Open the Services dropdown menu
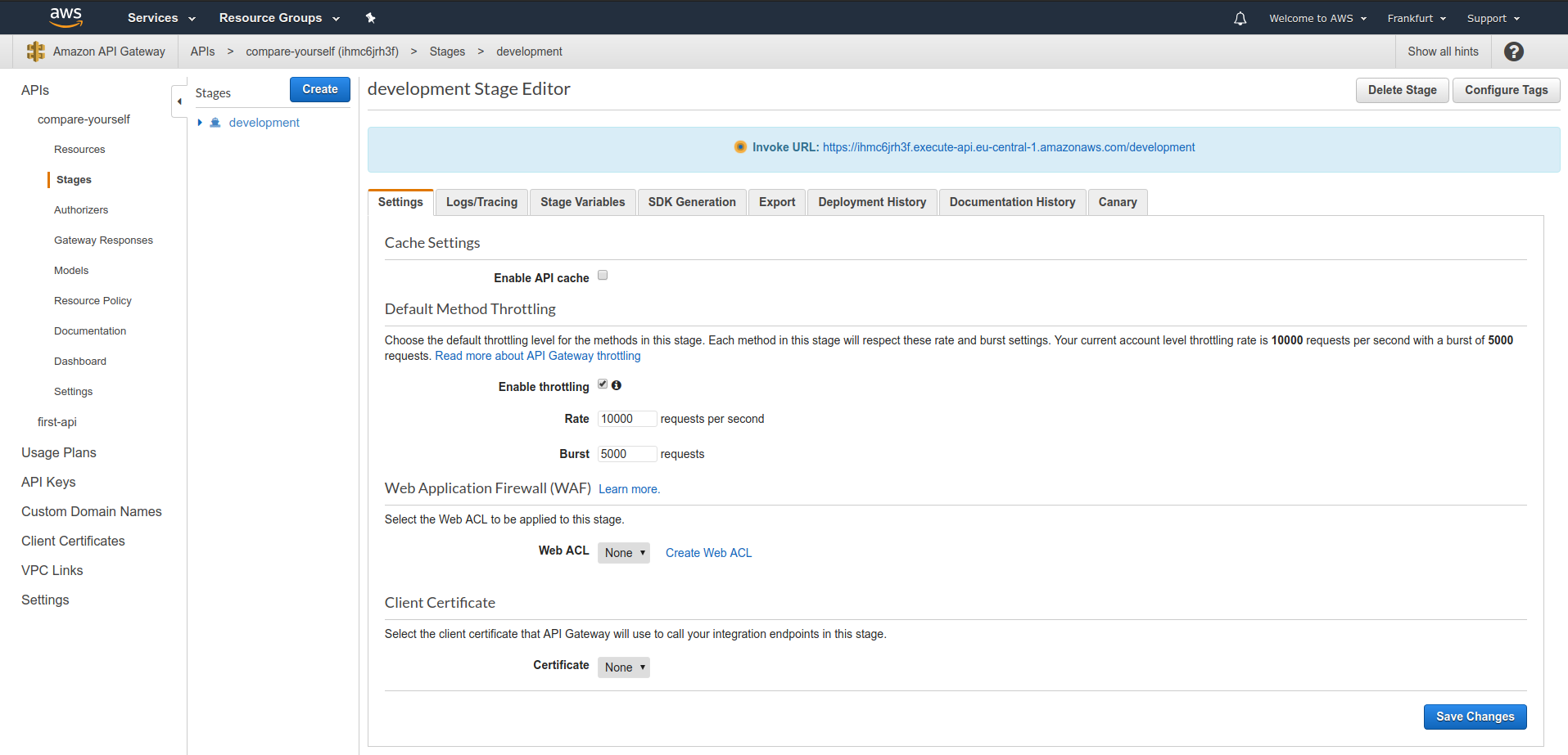This screenshot has height=755, width=1568. pyautogui.click(x=161, y=18)
